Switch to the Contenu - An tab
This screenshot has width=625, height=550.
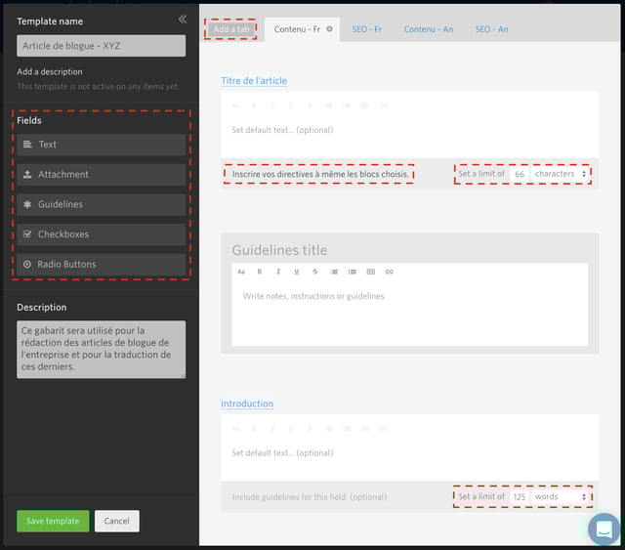(428, 29)
